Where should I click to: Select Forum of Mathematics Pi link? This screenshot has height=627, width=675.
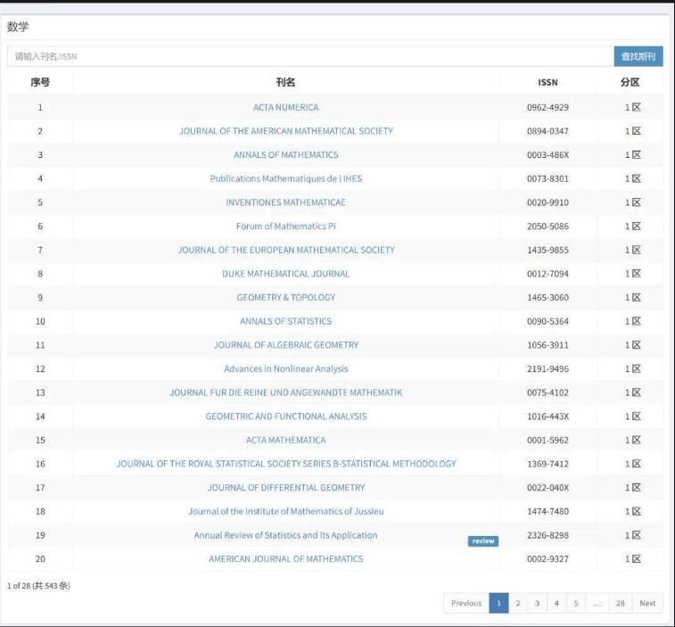[285, 227]
